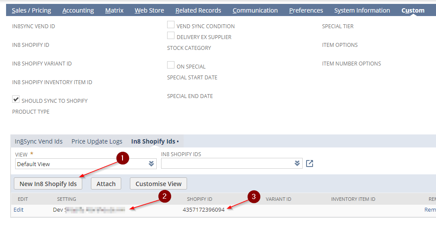Open the Sales / Pricing tab

click(x=31, y=10)
